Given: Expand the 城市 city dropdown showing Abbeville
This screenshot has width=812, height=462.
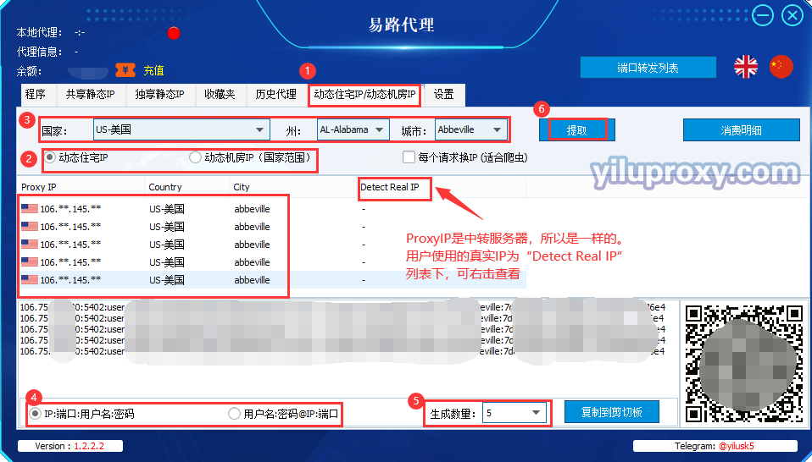Looking at the screenshot, I should 470,129.
